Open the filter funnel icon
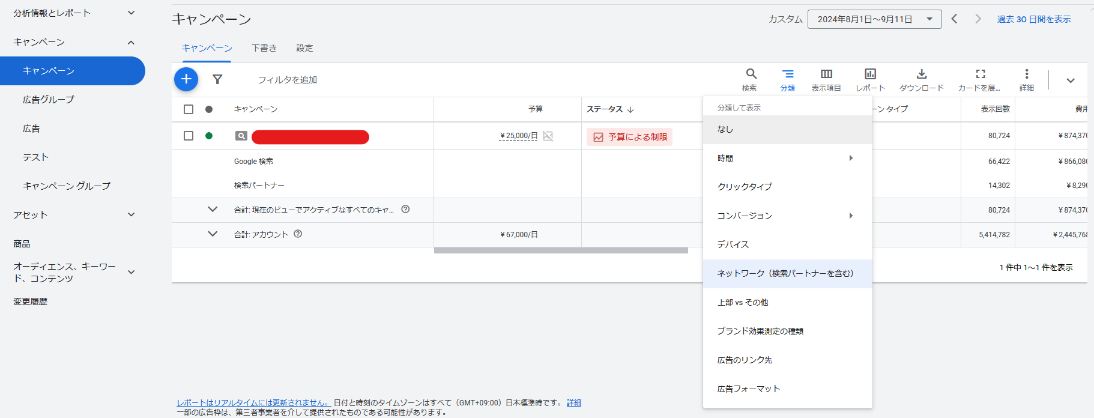The height and width of the screenshot is (418, 1094). 217,79
